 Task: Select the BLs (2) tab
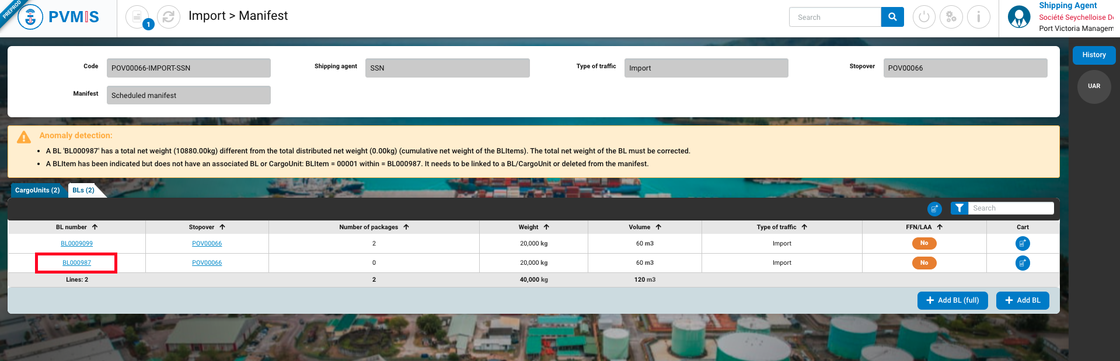click(x=83, y=190)
